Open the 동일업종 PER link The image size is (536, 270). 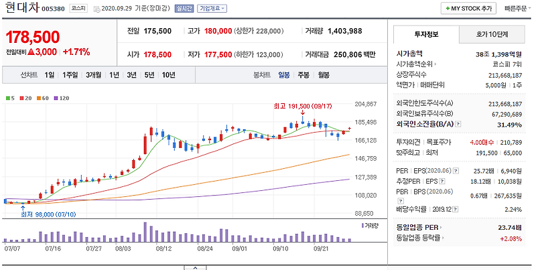click(x=419, y=227)
